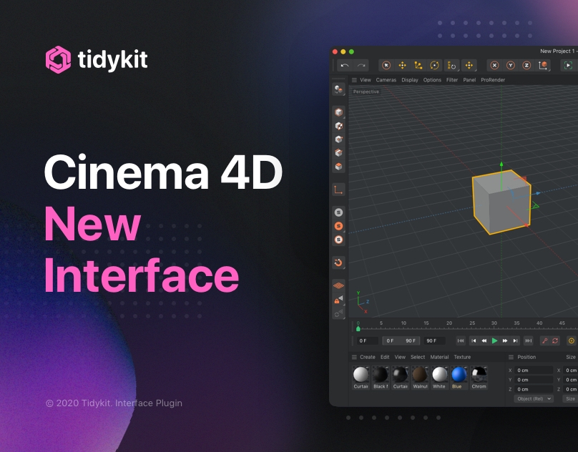Toggle the Z-axis lock
Screen dimensions: 578x452
pyautogui.click(x=526, y=66)
